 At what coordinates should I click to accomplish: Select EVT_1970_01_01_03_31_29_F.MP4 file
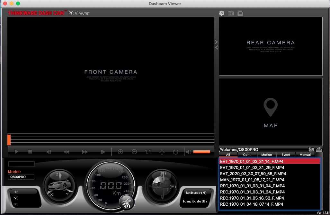[x=270, y=168]
